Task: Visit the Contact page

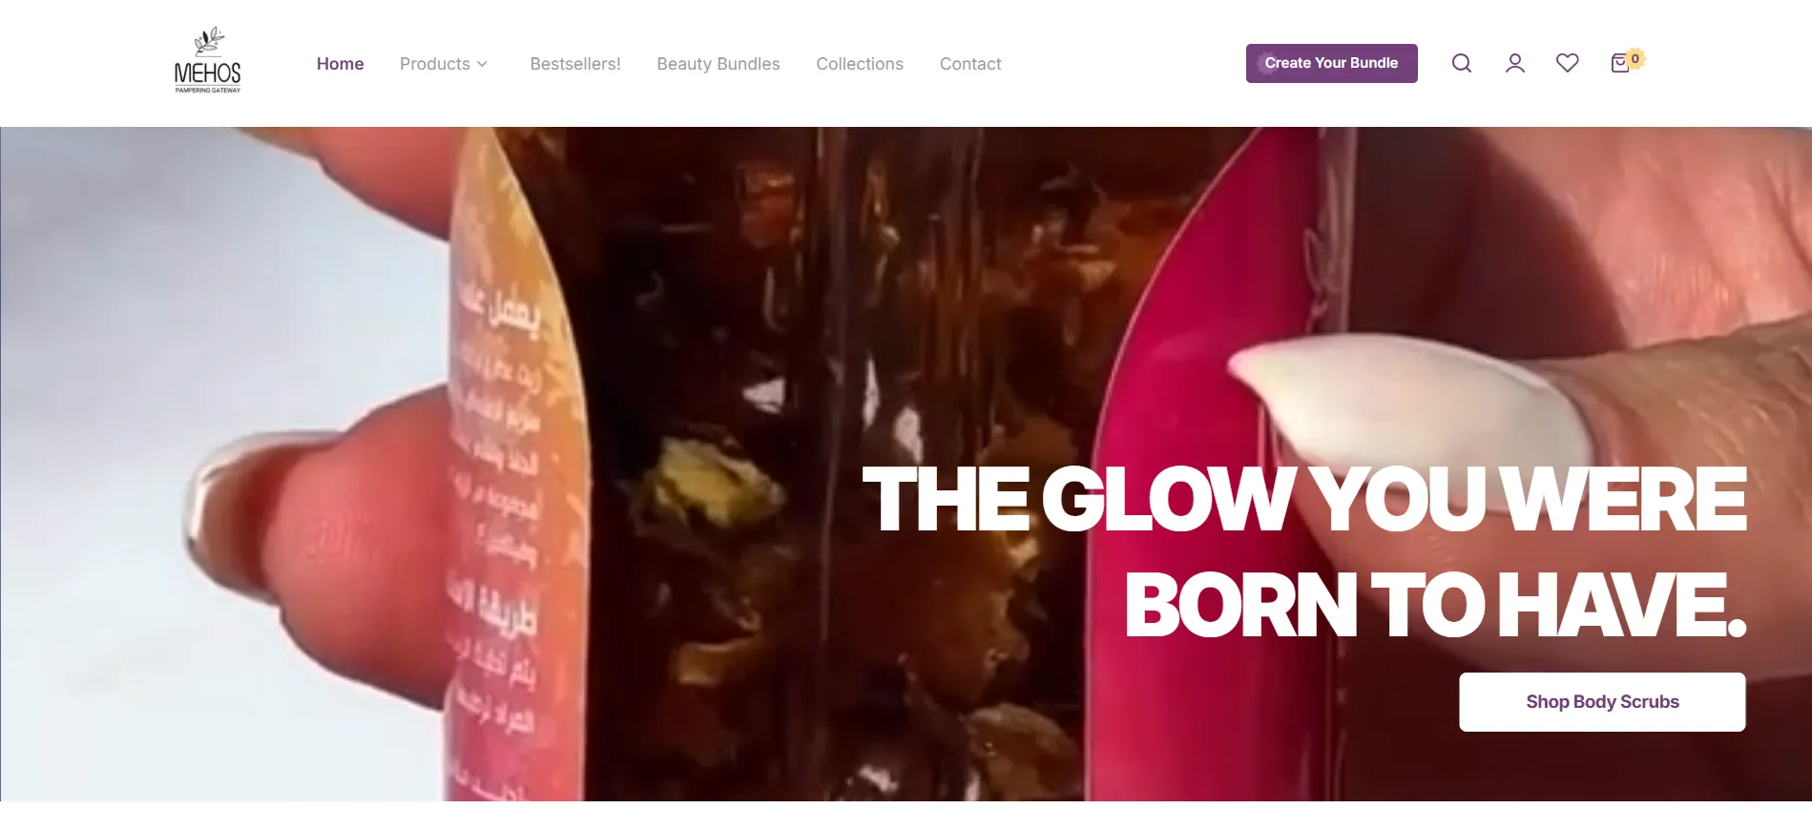Action: tap(970, 64)
